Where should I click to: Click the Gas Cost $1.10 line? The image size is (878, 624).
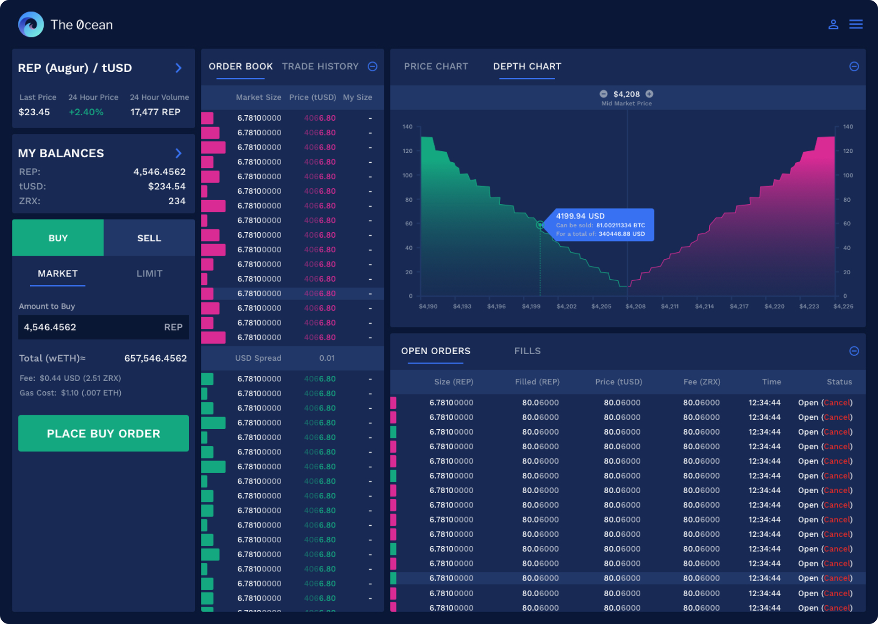(70, 393)
